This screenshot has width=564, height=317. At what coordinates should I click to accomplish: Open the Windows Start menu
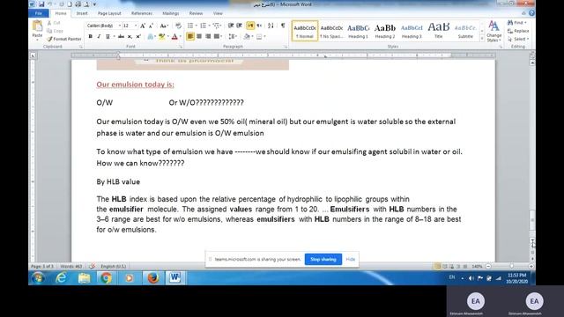[x=38, y=278]
